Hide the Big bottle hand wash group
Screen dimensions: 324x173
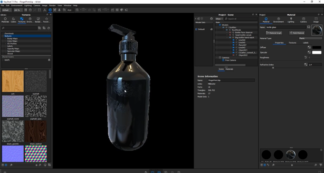[230, 37]
